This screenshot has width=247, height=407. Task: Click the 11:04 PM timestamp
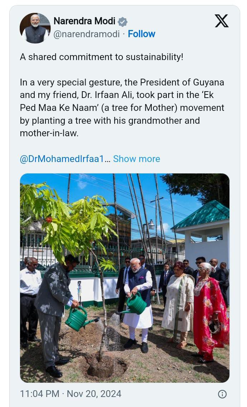point(39,394)
